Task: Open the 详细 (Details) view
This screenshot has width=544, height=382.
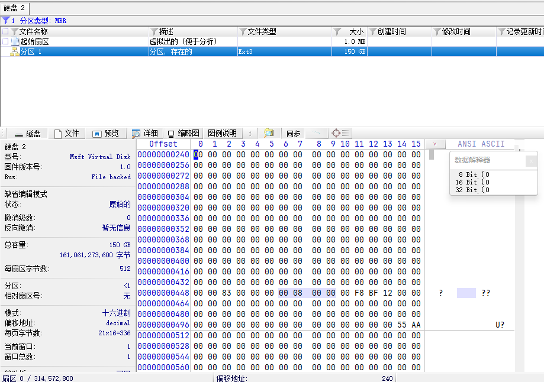Action: pyautogui.click(x=145, y=134)
